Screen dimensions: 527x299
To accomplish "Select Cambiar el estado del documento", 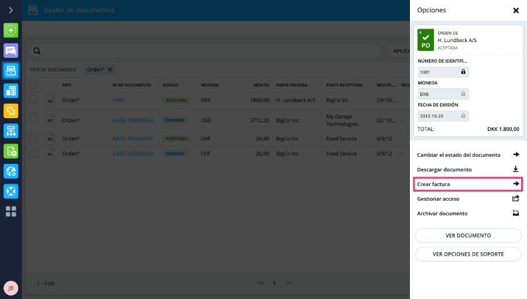I will (x=468, y=155).
